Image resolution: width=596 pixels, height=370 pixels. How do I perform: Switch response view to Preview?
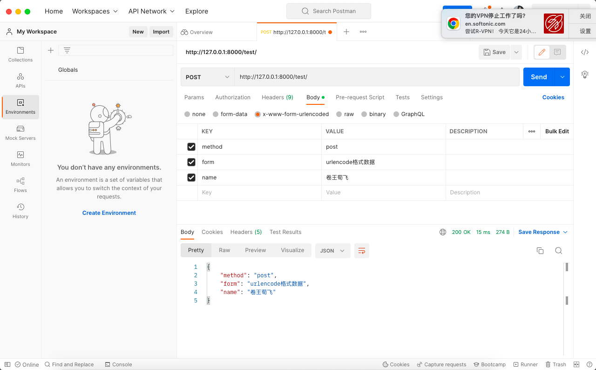[256, 250]
